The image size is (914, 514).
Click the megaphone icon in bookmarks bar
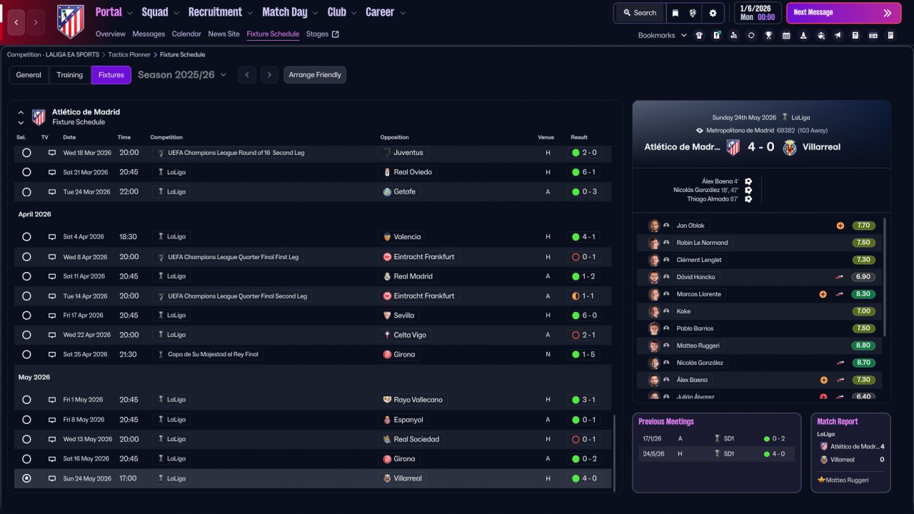pyautogui.click(x=838, y=35)
